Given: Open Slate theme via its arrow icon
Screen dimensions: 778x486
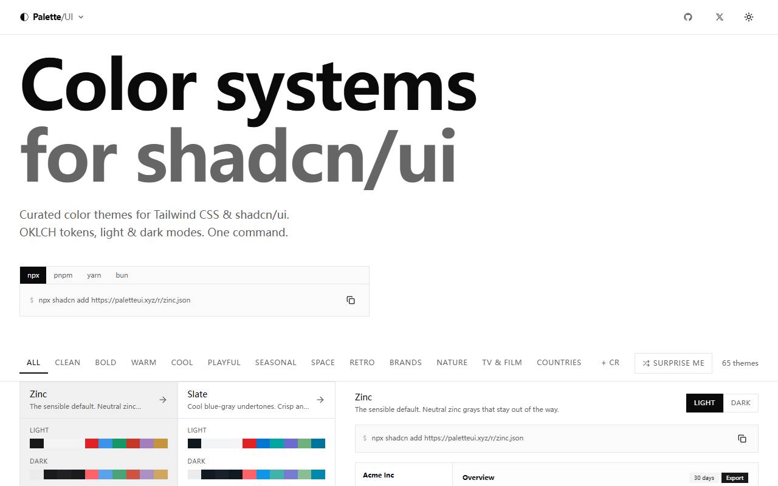Looking at the screenshot, I should pos(320,400).
